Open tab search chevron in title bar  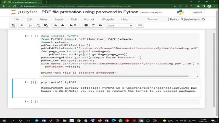coord(191,2)
